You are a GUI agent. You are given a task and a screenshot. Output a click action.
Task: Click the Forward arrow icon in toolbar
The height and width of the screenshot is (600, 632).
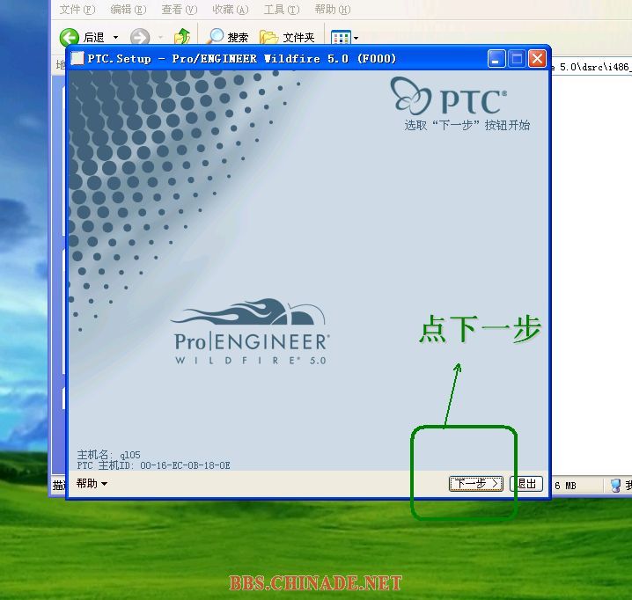click(x=139, y=37)
